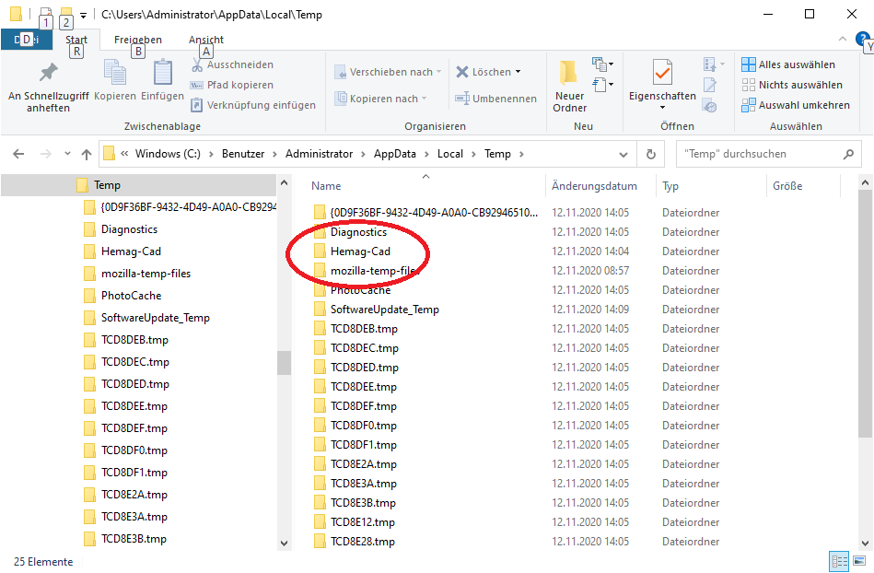Switch to the Freigeben tab

point(138,40)
